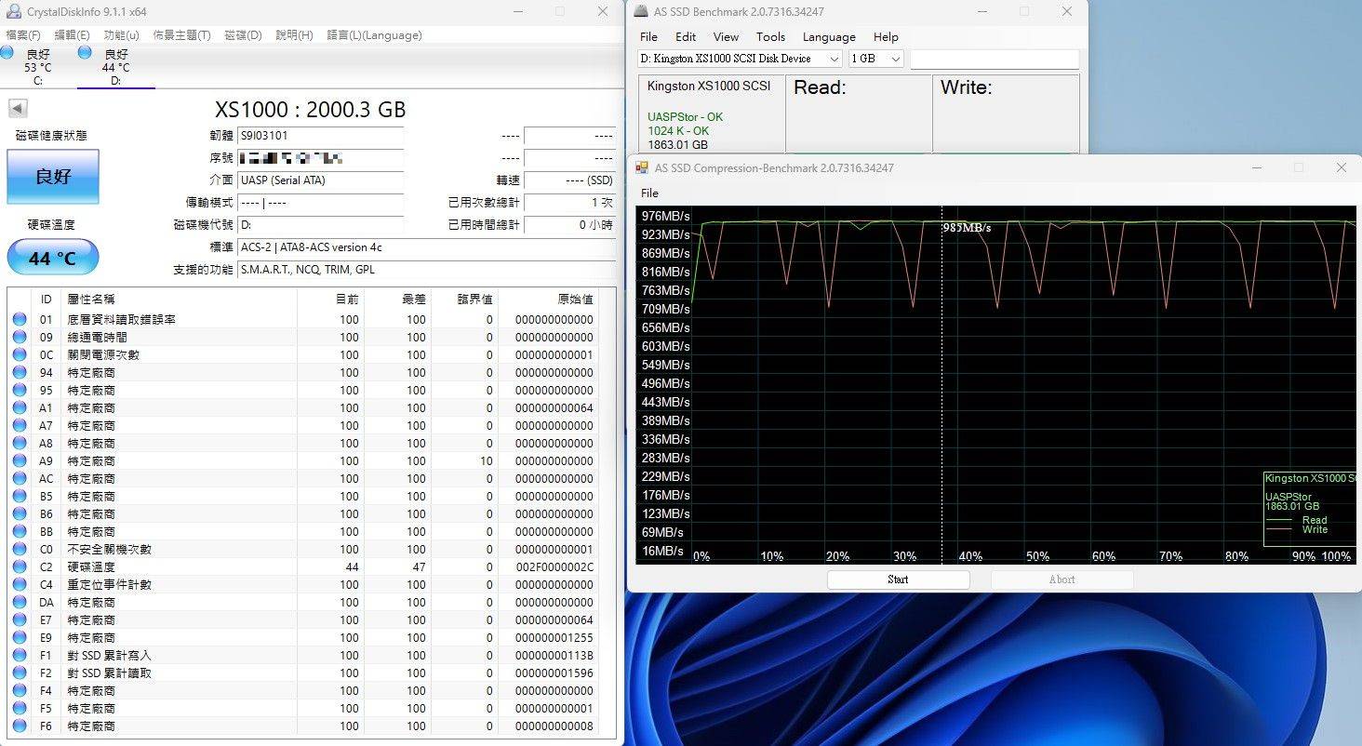Click the firmware field S9I03101
Screen dimensions: 1362x746
point(319,136)
